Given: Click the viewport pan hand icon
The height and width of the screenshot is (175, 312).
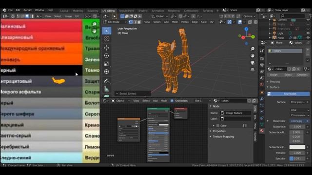Looking at the screenshot, I should (x=253, y=56).
